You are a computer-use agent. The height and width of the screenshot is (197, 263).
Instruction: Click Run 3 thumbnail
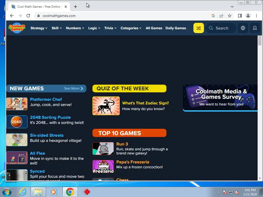pyautogui.click(x=103, y=149)
